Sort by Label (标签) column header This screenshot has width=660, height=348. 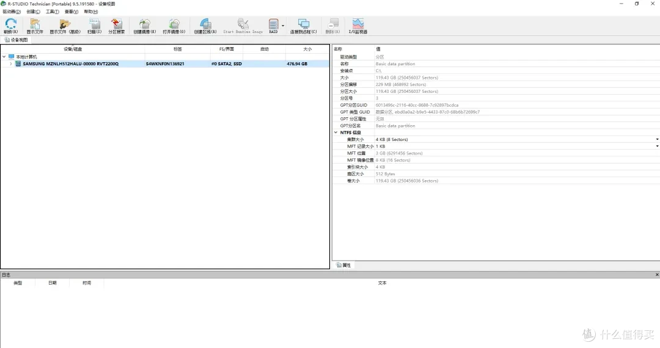(x=178, y=49)
